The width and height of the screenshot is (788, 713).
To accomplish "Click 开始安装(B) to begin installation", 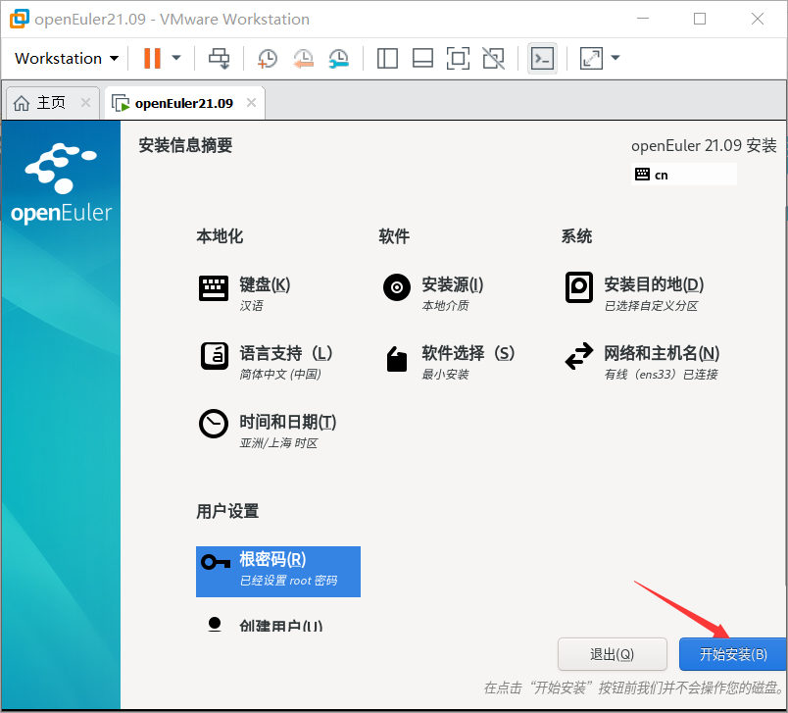I will 733,654.
